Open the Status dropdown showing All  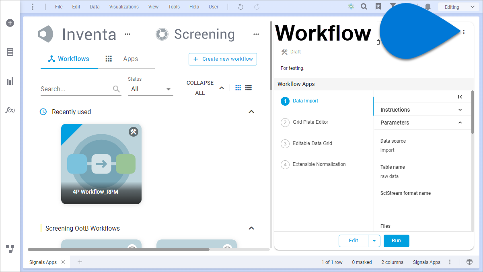tap(150, 89)
